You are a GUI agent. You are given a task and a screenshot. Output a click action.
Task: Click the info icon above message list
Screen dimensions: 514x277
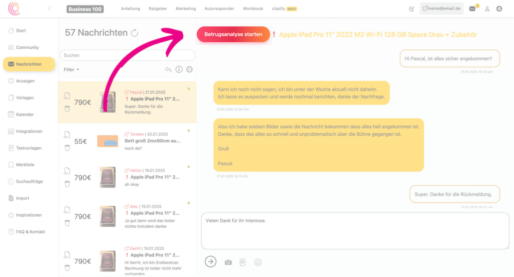tap(179, 69)
